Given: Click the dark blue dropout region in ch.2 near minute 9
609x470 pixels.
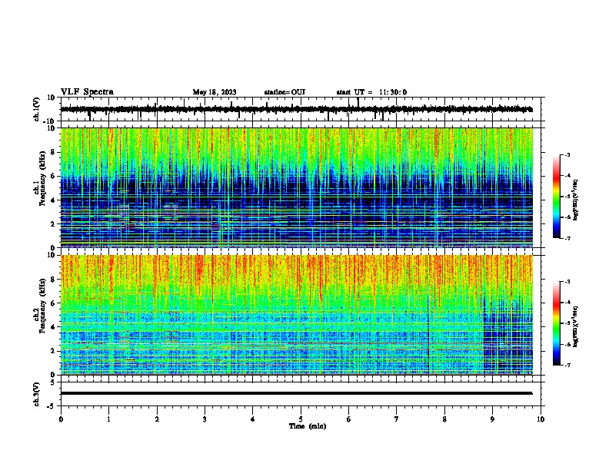Looking at the screenshot, I should pyautogui.click(x=508, y=336).
